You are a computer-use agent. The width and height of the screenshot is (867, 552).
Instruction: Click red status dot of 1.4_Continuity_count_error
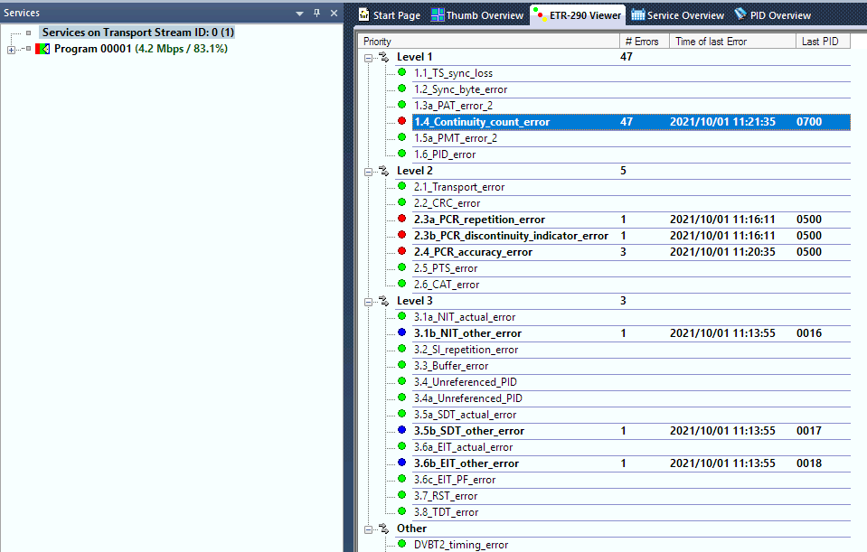coord(402,121)
